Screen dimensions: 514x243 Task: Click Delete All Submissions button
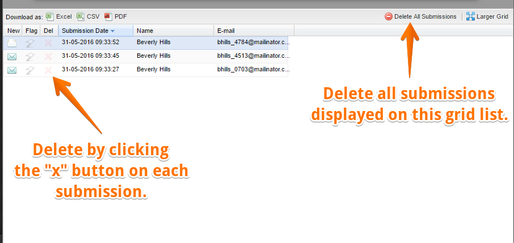click(420, 16)
